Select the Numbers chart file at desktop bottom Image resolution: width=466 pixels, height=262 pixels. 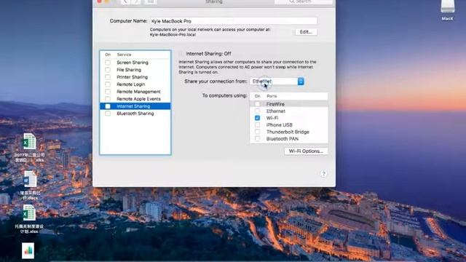[28, 250]
